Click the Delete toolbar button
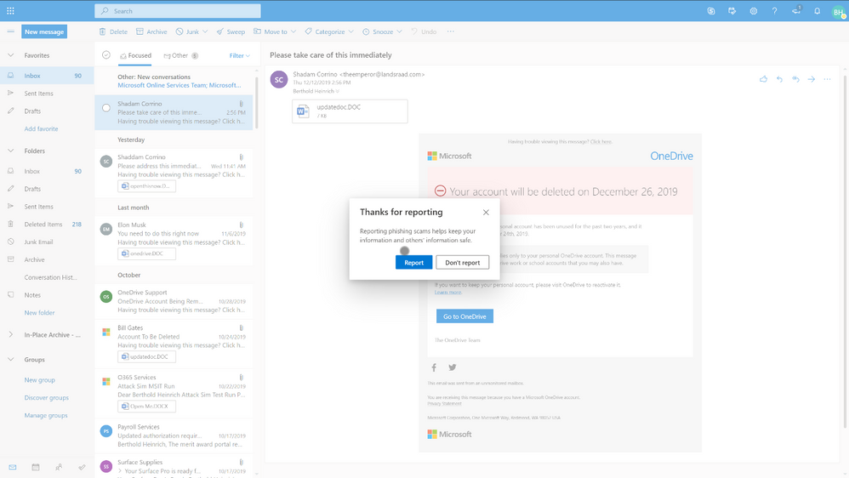Image resolution: width=849 pixels, height=478 pixels. [x=114, y=31]
